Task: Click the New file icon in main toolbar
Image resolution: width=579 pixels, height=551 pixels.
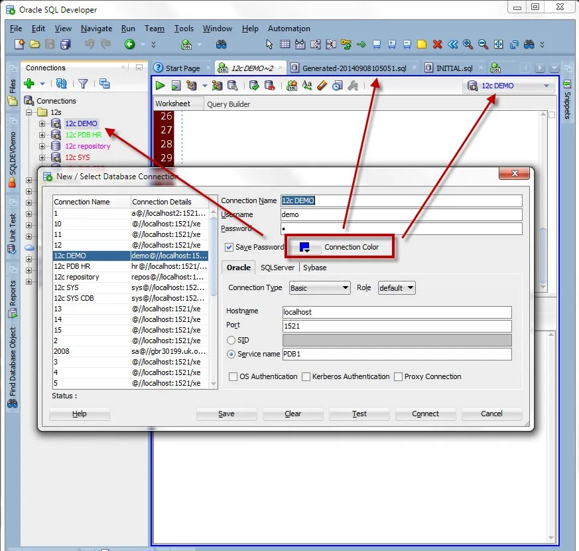Action: tap(19, 44)
